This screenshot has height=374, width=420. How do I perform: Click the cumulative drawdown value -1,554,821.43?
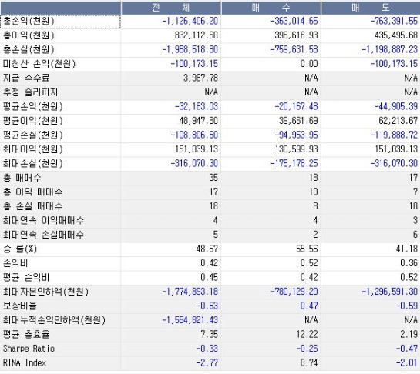pyautogui.click(x=190, y=320)
